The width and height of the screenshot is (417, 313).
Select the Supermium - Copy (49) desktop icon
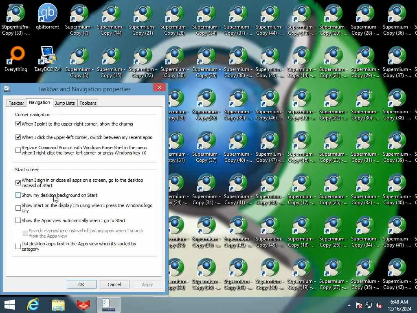point(270,232)
